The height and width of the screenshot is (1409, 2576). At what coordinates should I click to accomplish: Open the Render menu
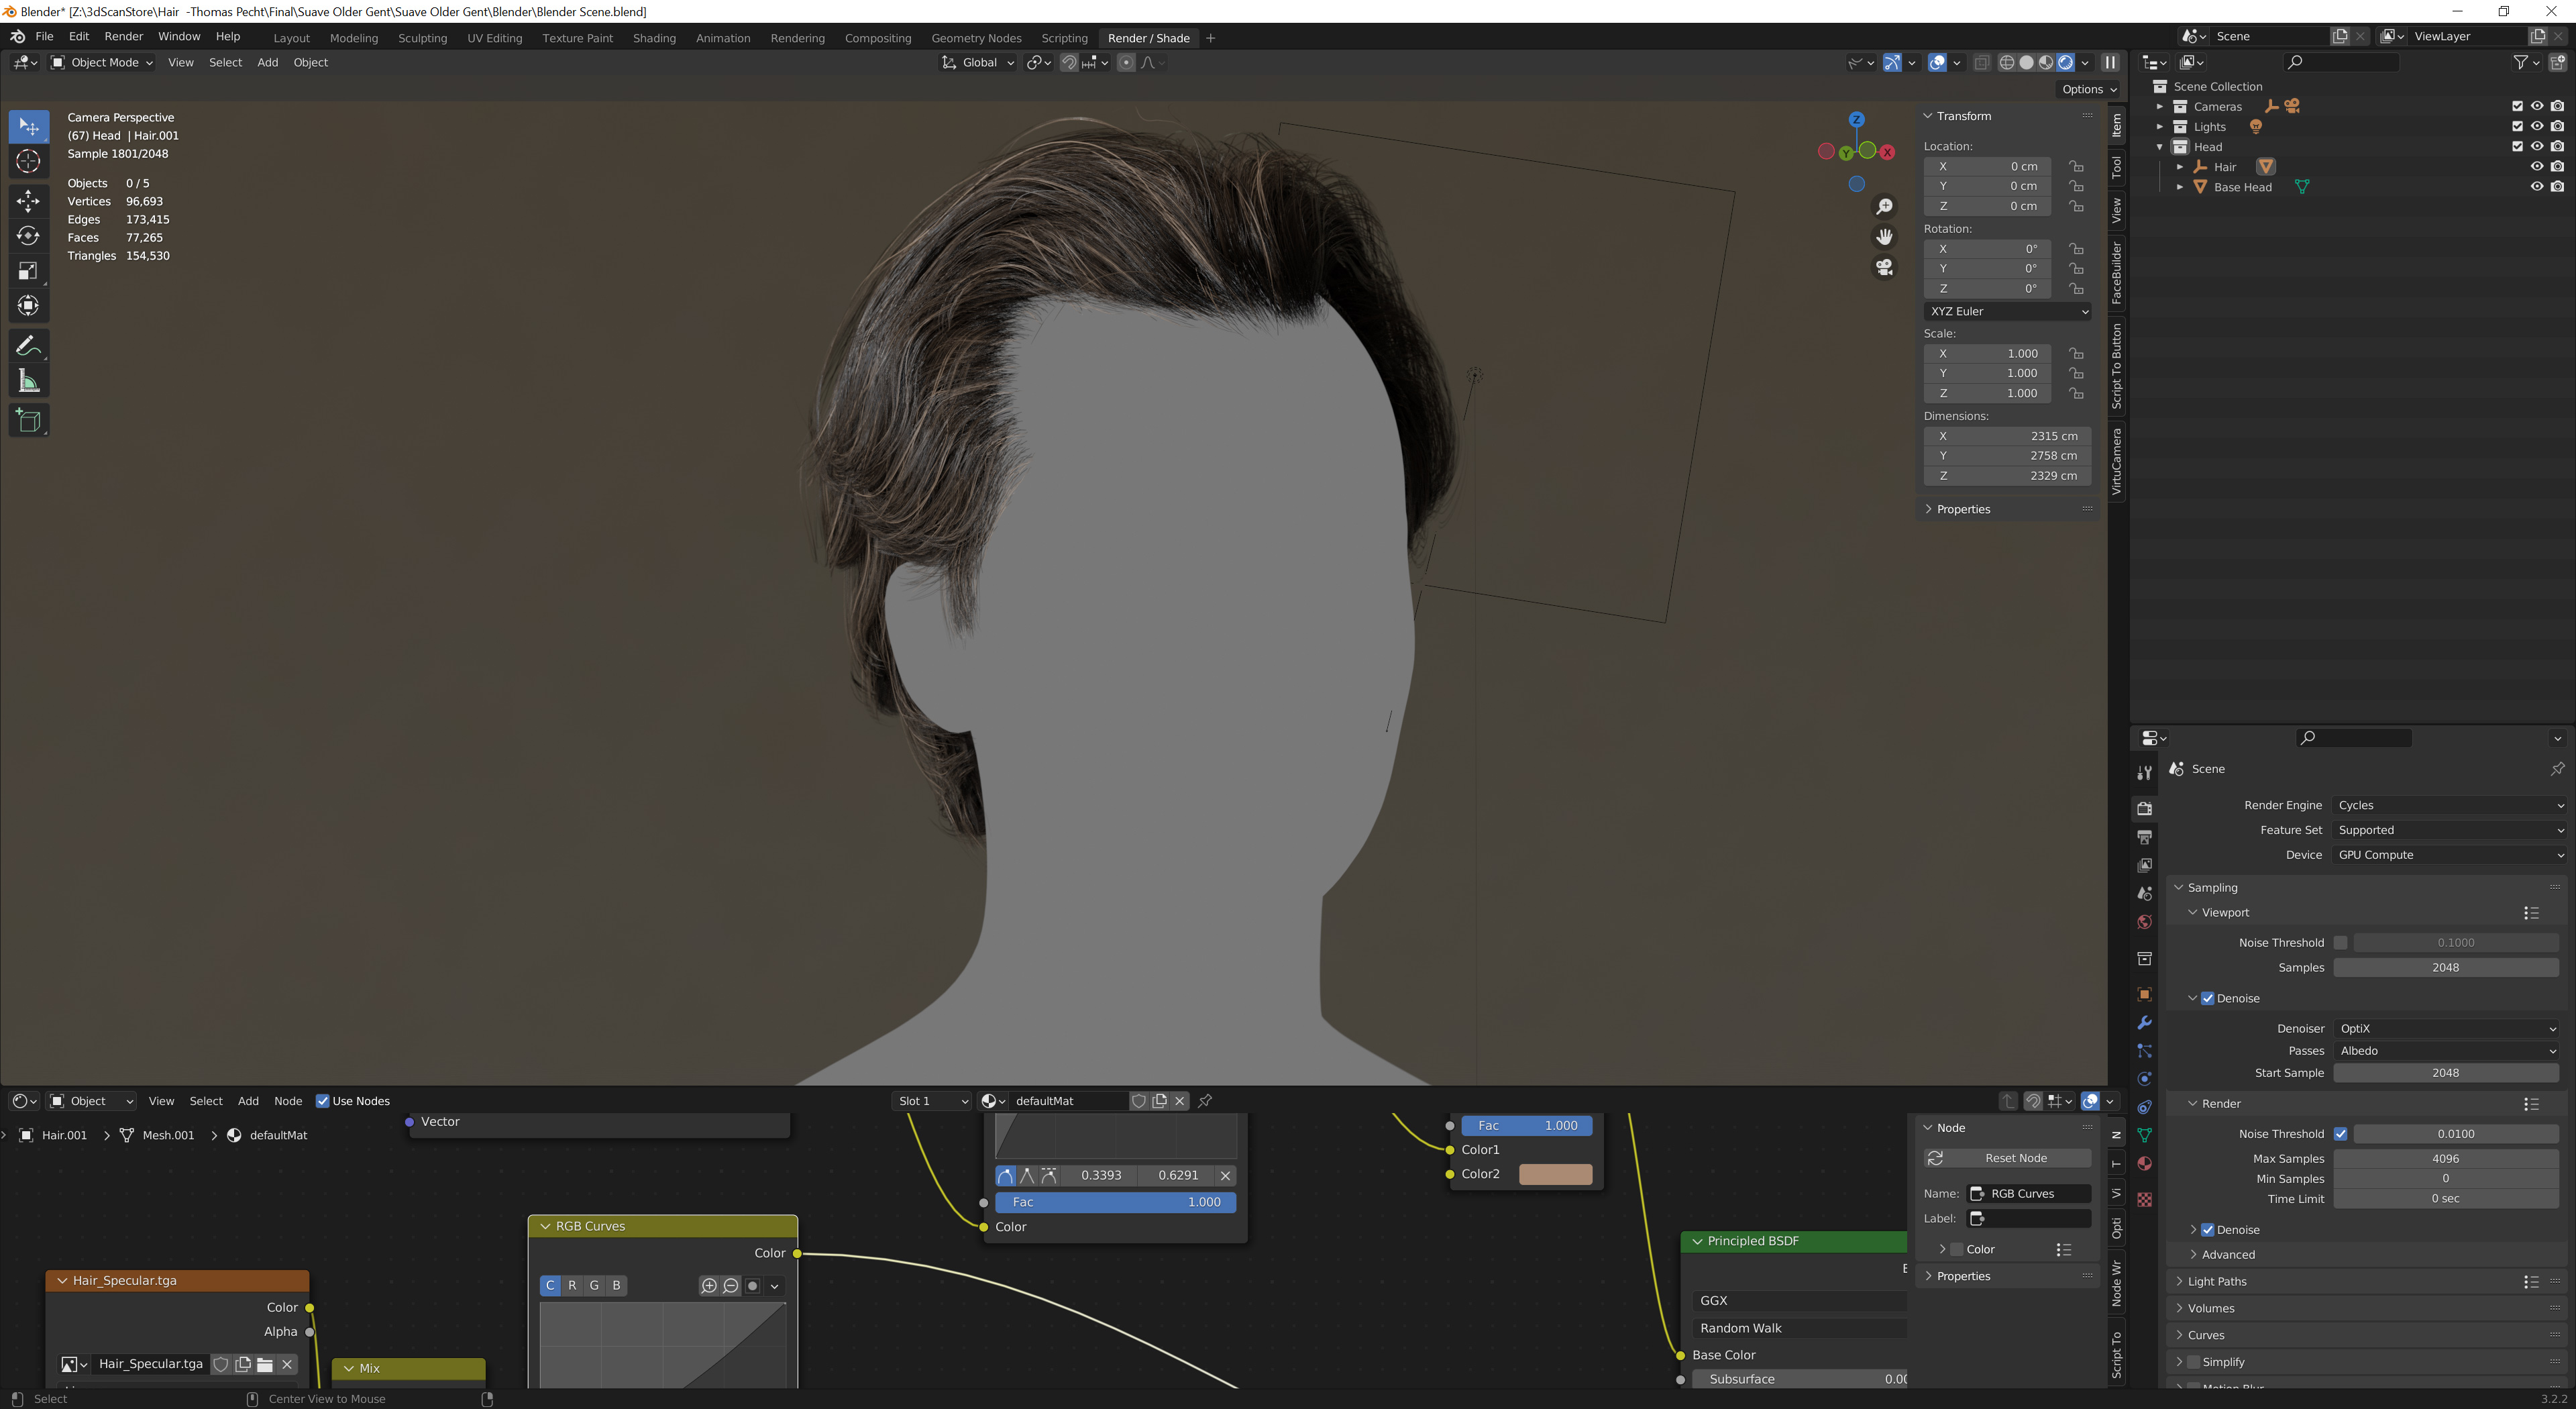(x=124, y=36)
